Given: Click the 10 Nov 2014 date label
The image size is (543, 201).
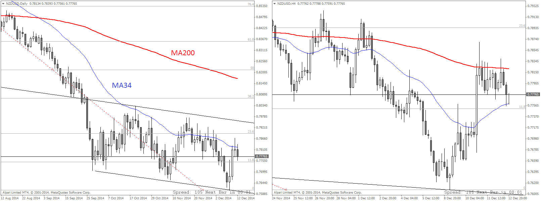Looking at the screenshot, I should (x=181, y=198).
